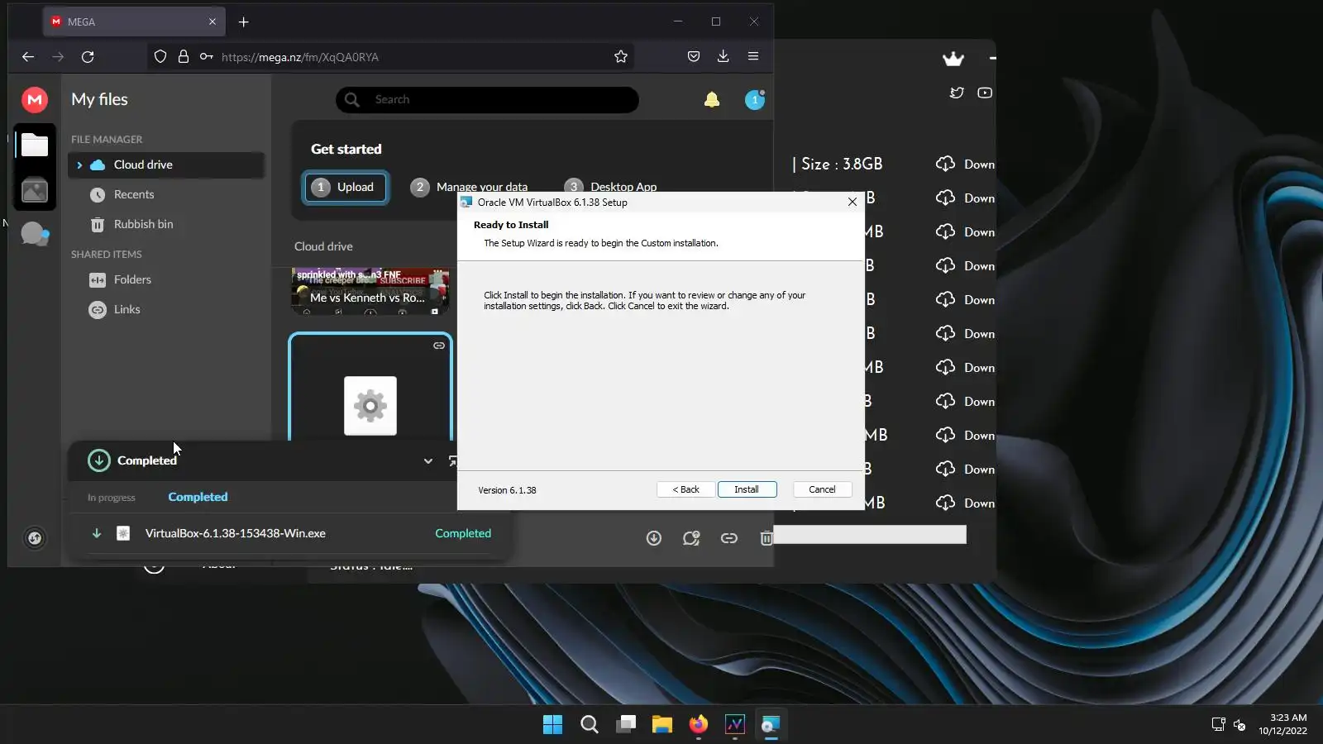Open Task View from the taskbar

tap(626, 725)
